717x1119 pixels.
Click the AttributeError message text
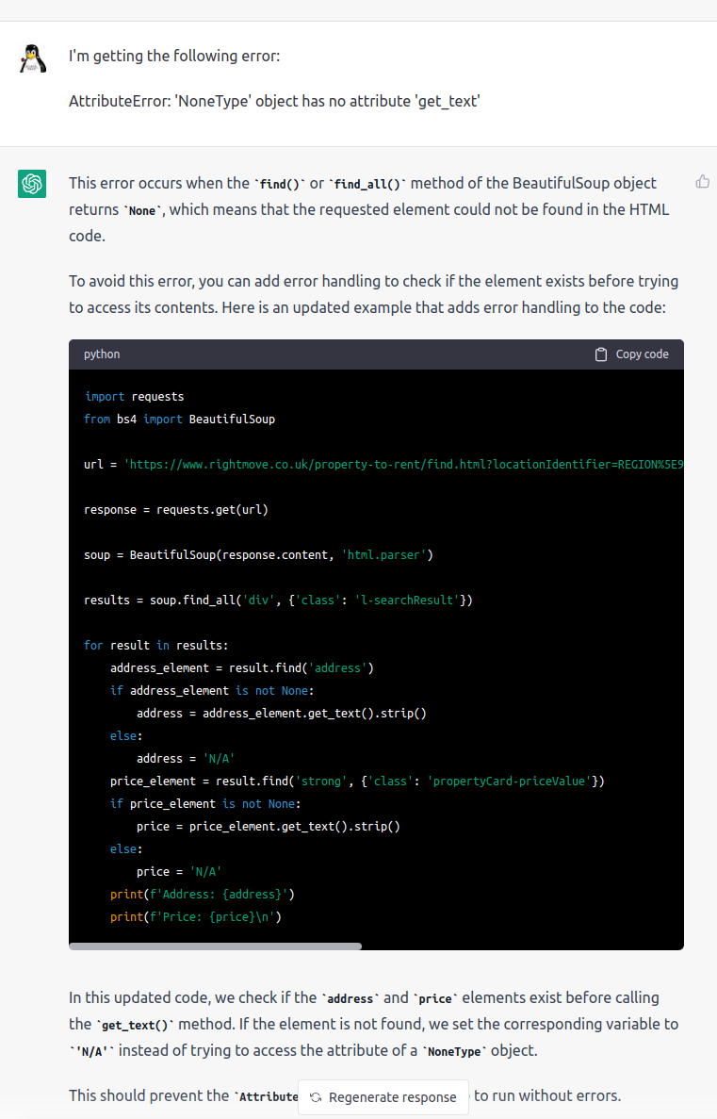click(x=274, y=101)
